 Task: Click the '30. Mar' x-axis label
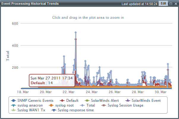(x=161, y=92)
